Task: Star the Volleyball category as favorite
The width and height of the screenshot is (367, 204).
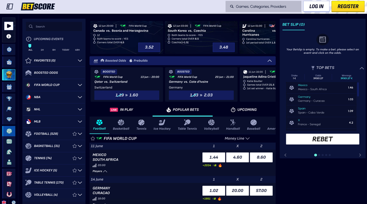Action: [75, 195]
